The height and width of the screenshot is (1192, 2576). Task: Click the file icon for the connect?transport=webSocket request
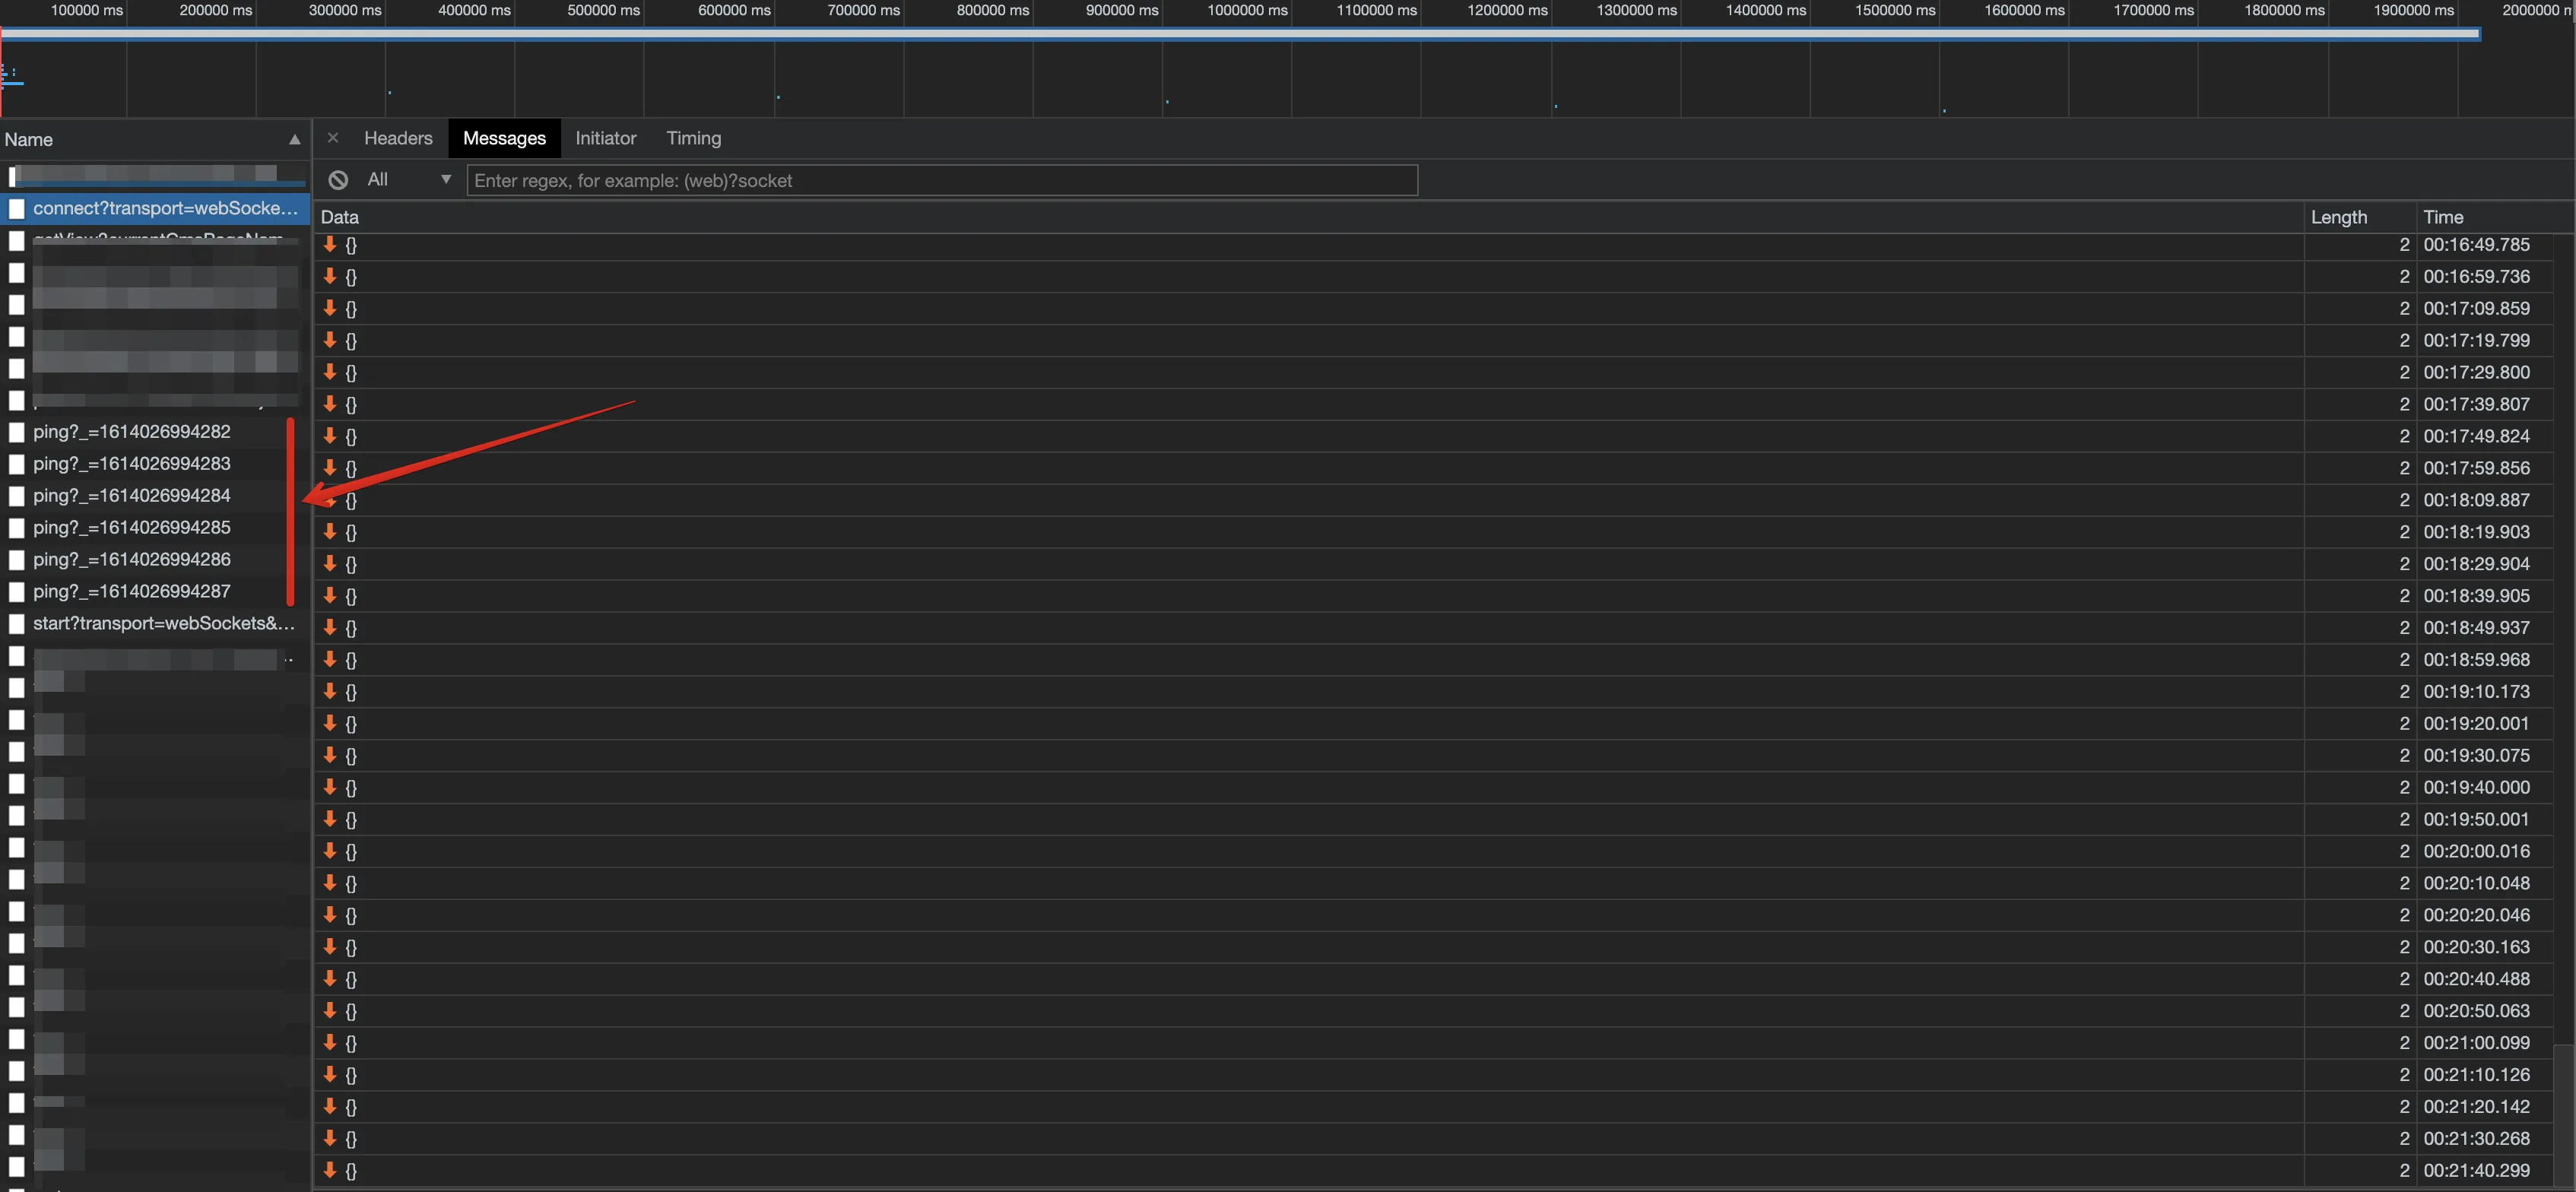click(17, 208)
